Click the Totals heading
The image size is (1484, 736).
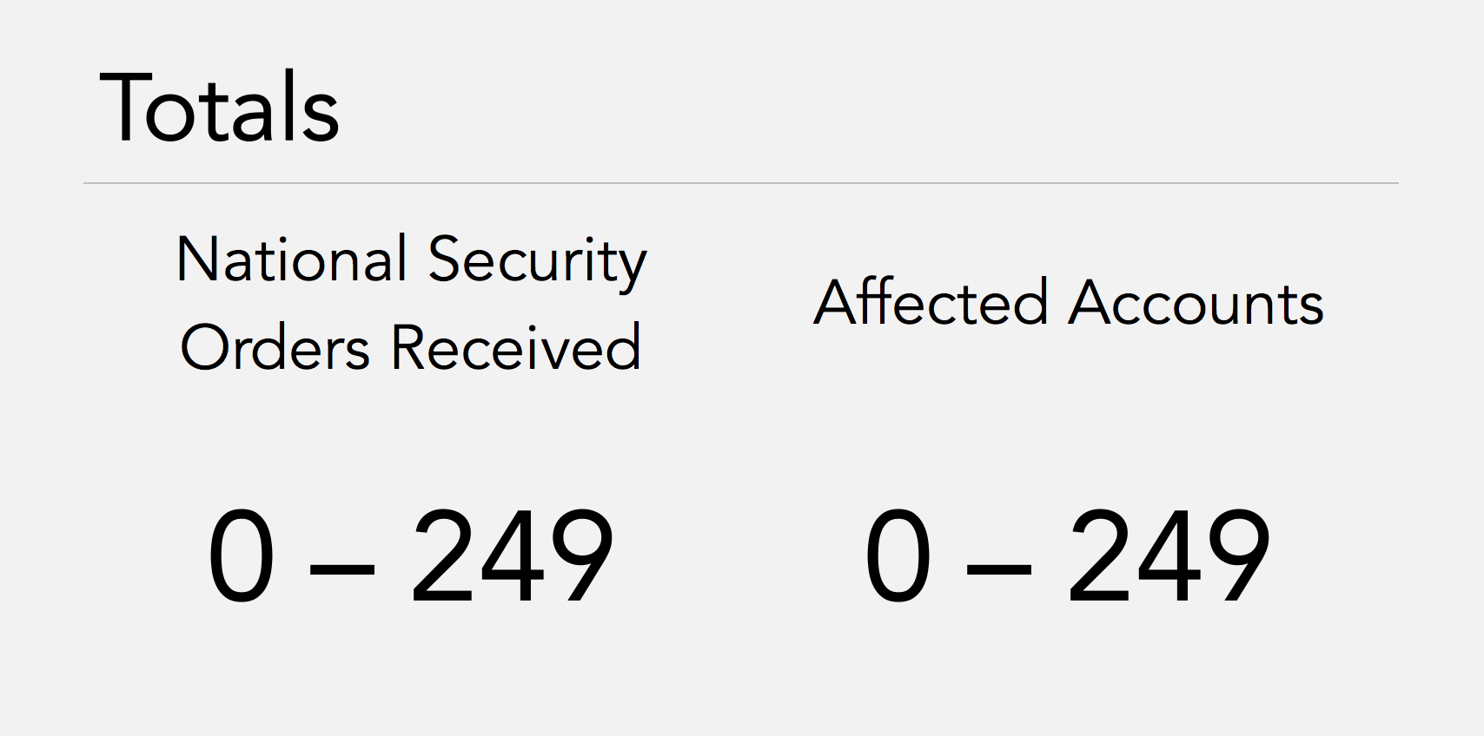[219, 108]
